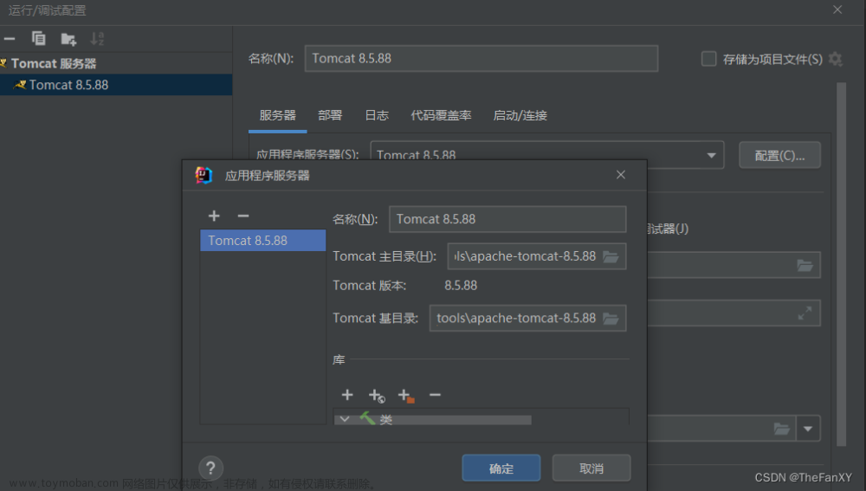Open background bottom-right dropdown arrow
The image size is (866, 491).
(x=808, y=429)
